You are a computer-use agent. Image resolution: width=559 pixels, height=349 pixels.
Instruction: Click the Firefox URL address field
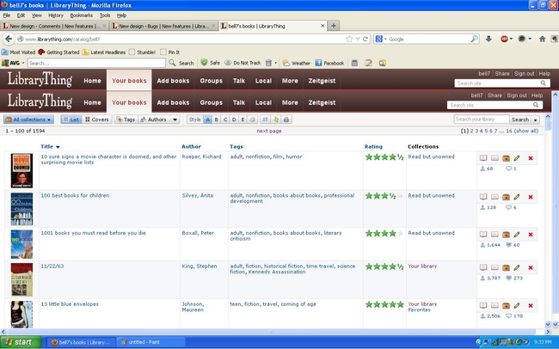(183, 40)
